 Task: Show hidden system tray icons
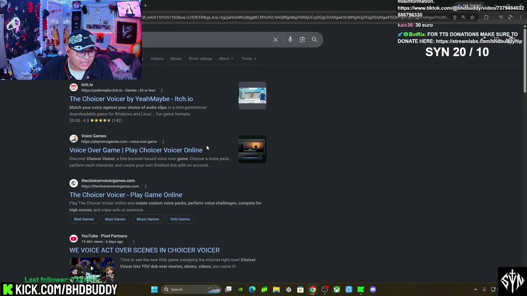point(476,289)
